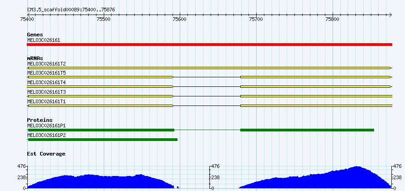
Task: Click the Proteins track title
Action: point(40,120)
